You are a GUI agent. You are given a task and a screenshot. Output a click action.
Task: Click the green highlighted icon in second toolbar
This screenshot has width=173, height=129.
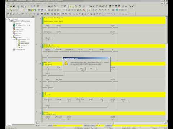[117, 10]
